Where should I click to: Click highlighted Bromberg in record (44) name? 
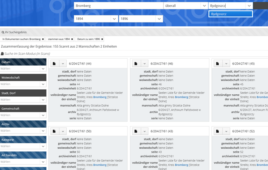point(100,97)
